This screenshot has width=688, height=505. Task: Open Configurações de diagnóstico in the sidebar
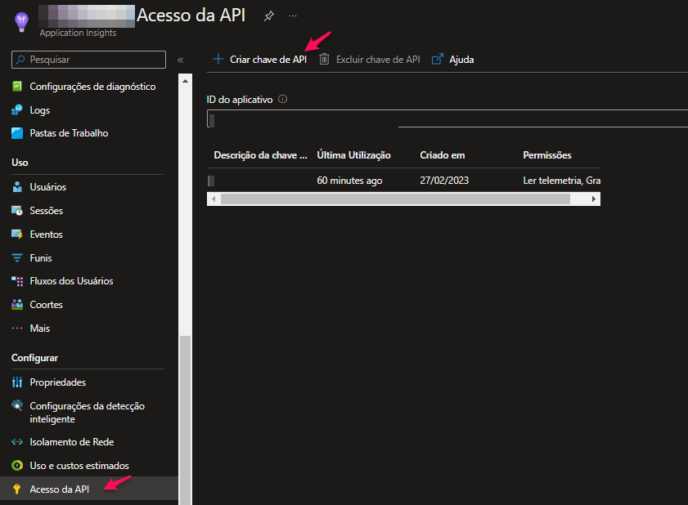[92, 87]
